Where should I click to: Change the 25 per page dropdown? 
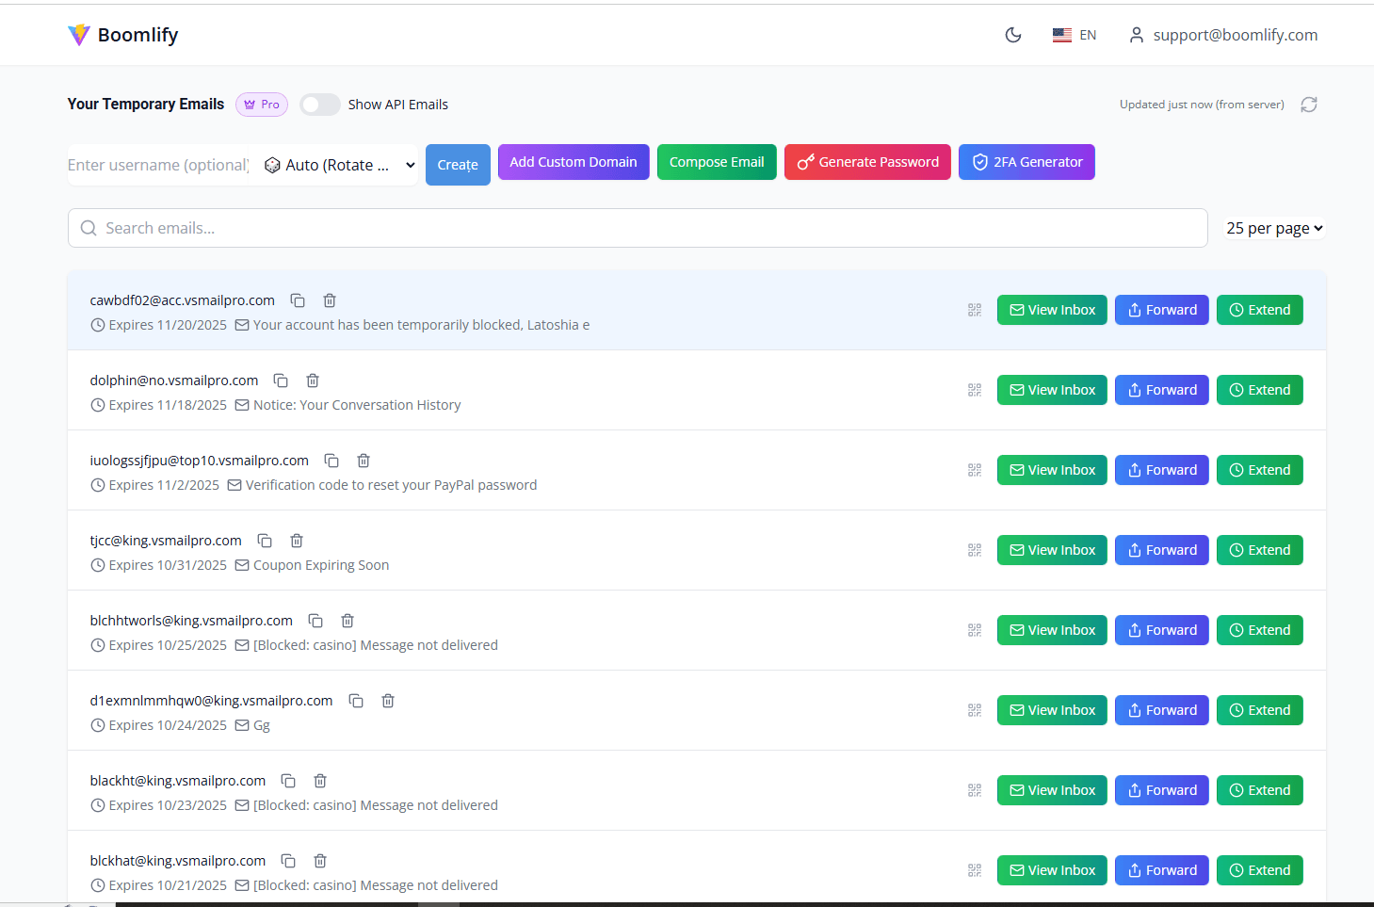1274,228
